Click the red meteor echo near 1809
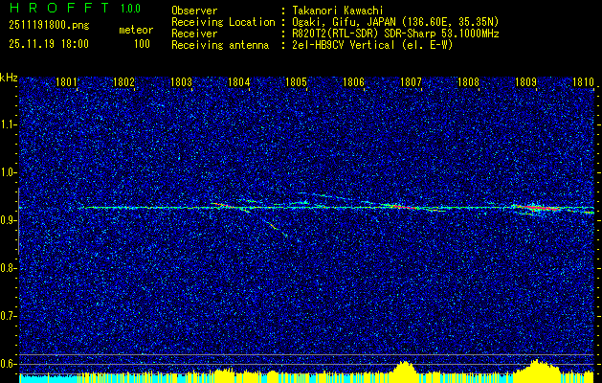602x383 pixels. point(544,208)
